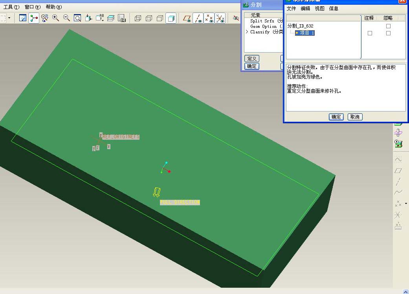Screen dimensions: 409x294
Task: Click the mold opening simulation icon
Action: pos(398,143)
